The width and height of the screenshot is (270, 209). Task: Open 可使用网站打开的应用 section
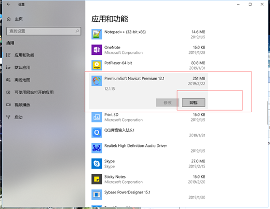coord(34,92)
